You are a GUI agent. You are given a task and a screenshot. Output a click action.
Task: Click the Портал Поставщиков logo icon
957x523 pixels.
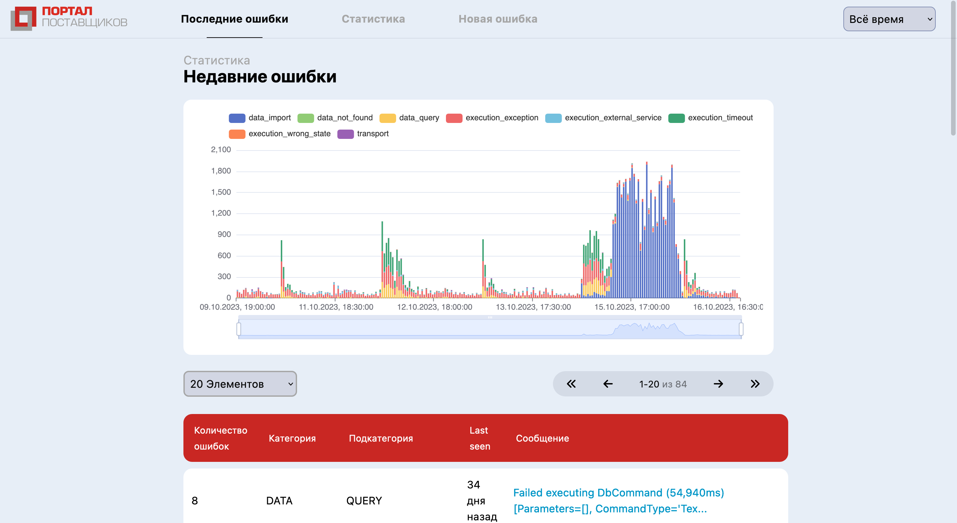23,18
